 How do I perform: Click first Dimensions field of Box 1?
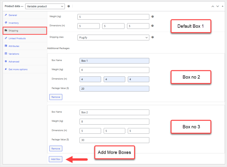pos(90,79)
